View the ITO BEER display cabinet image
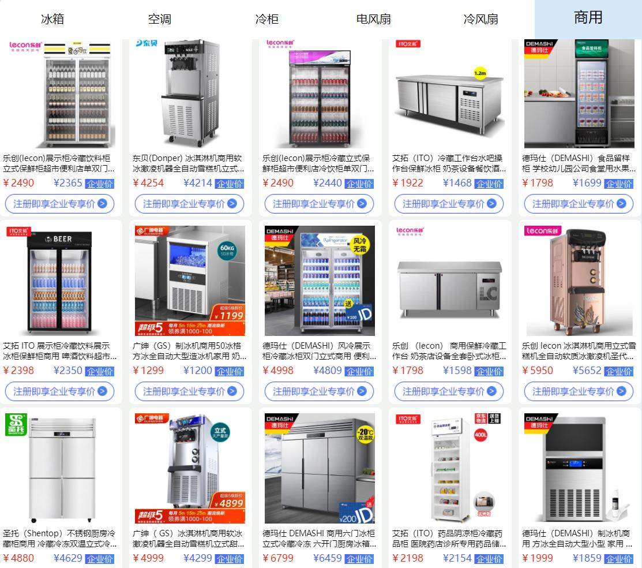Viewport: 642px width, 568px height. (60, 281)
